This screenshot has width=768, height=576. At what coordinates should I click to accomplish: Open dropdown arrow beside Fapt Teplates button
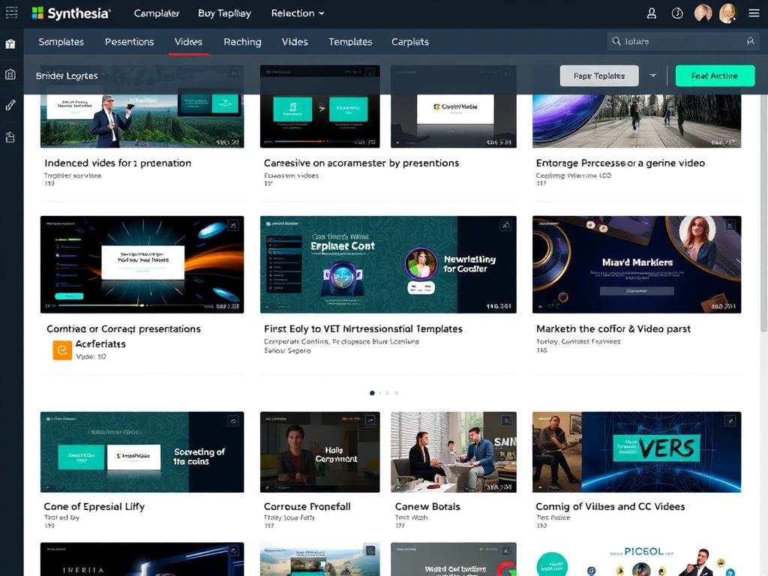(x=652, y=76)
